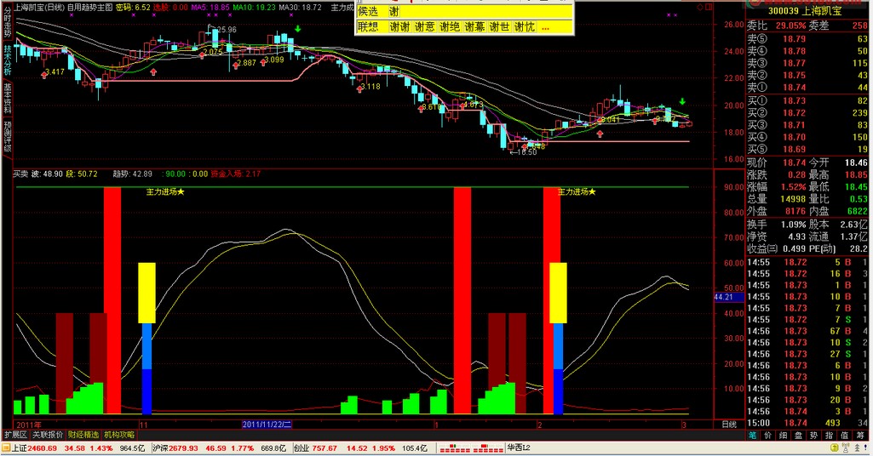Image resolution: width=873 pixels, height=456 pixels.
Task: Click the diamond icon at chart top-right
Action: point(700,8)
